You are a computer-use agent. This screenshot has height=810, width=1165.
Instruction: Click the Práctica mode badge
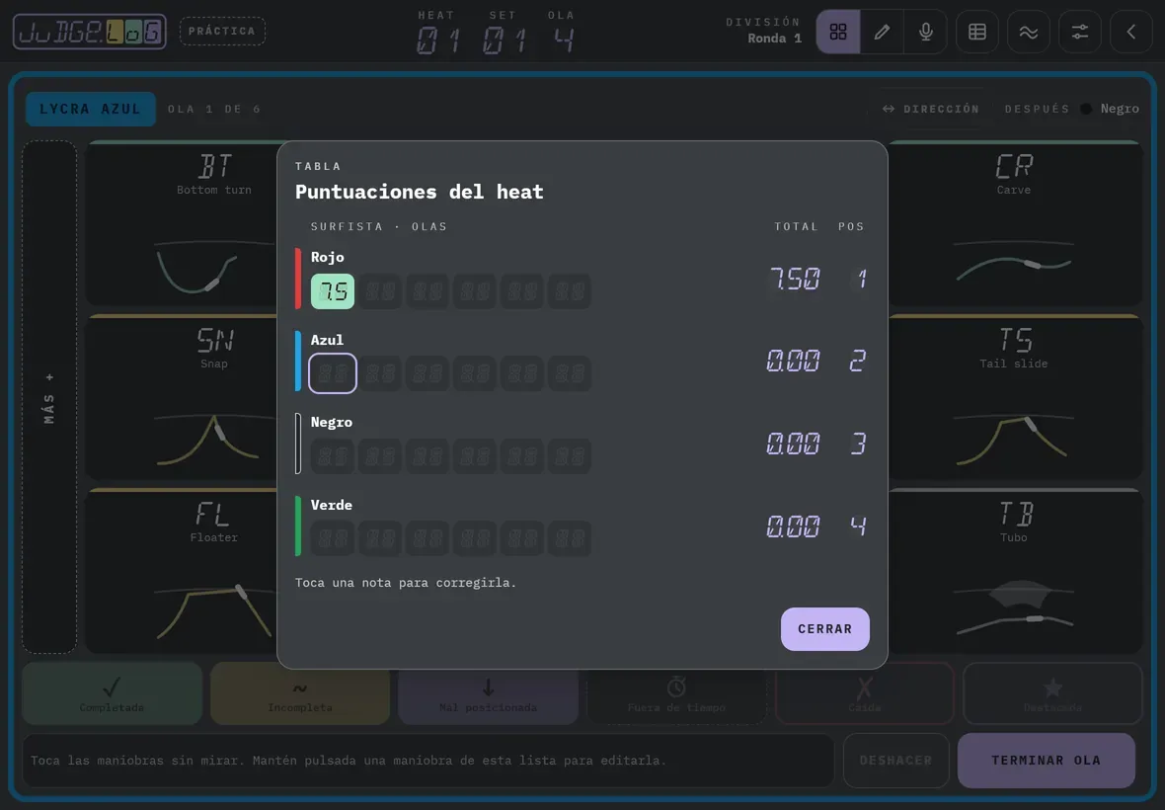(222, 32)
